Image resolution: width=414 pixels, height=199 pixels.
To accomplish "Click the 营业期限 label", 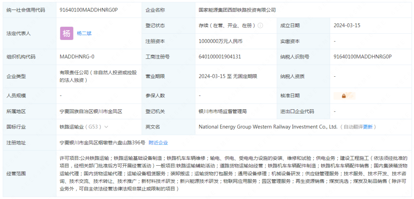I will click(x=155, y=77).
